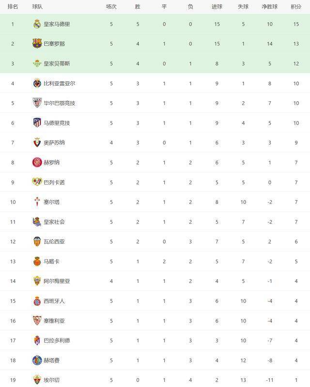The image size is (310, 387).
Task: Click the 进球 column header
Action: [217, 7]
